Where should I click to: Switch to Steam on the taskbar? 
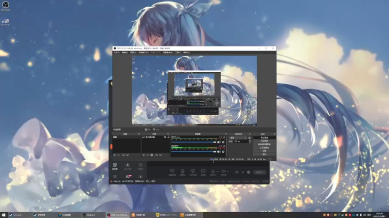point(19,215)
